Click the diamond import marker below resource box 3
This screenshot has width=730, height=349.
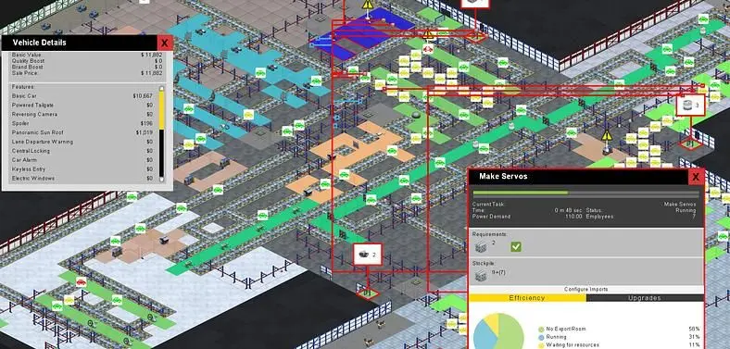690,143
